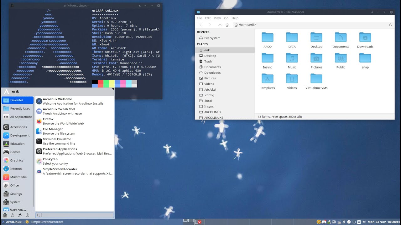Select the .config bookmark in sidebar

(x=225, y=95)
